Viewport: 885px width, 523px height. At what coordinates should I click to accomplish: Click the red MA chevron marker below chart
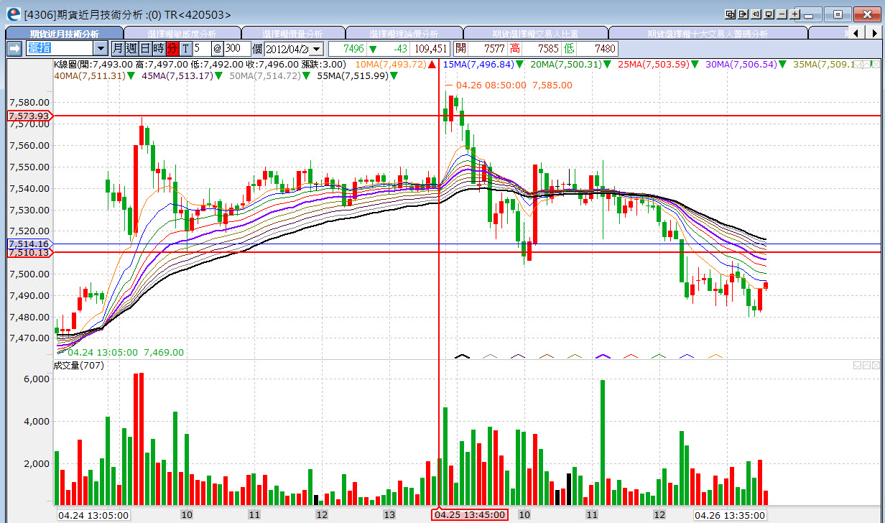point(631,356)
